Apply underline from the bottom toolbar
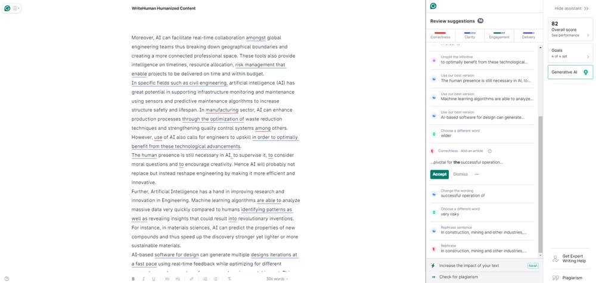This screenshot has height=283, width=596. pos(153,278)
